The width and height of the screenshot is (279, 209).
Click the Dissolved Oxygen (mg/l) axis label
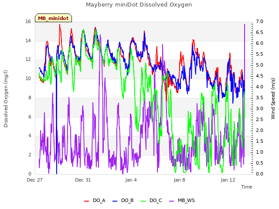pos(6,99)
